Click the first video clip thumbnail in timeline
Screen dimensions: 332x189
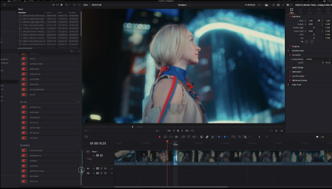coord(125,156)
